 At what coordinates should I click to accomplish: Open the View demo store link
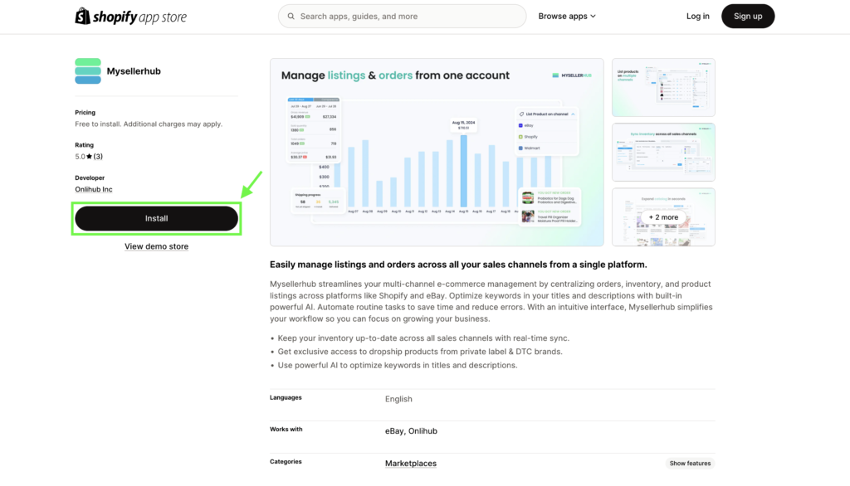coord(156,246)
